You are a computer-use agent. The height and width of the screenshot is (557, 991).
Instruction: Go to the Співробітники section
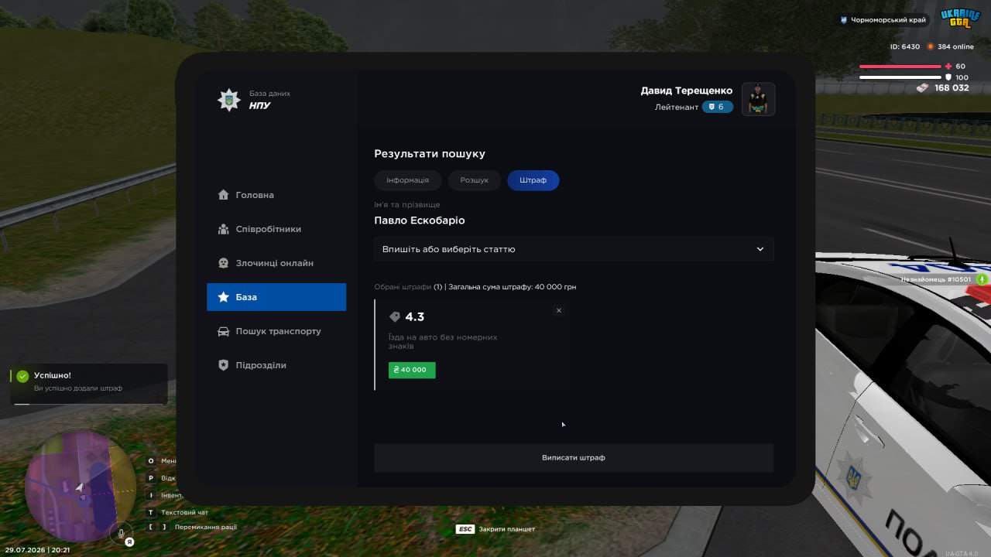coord(276,229)
